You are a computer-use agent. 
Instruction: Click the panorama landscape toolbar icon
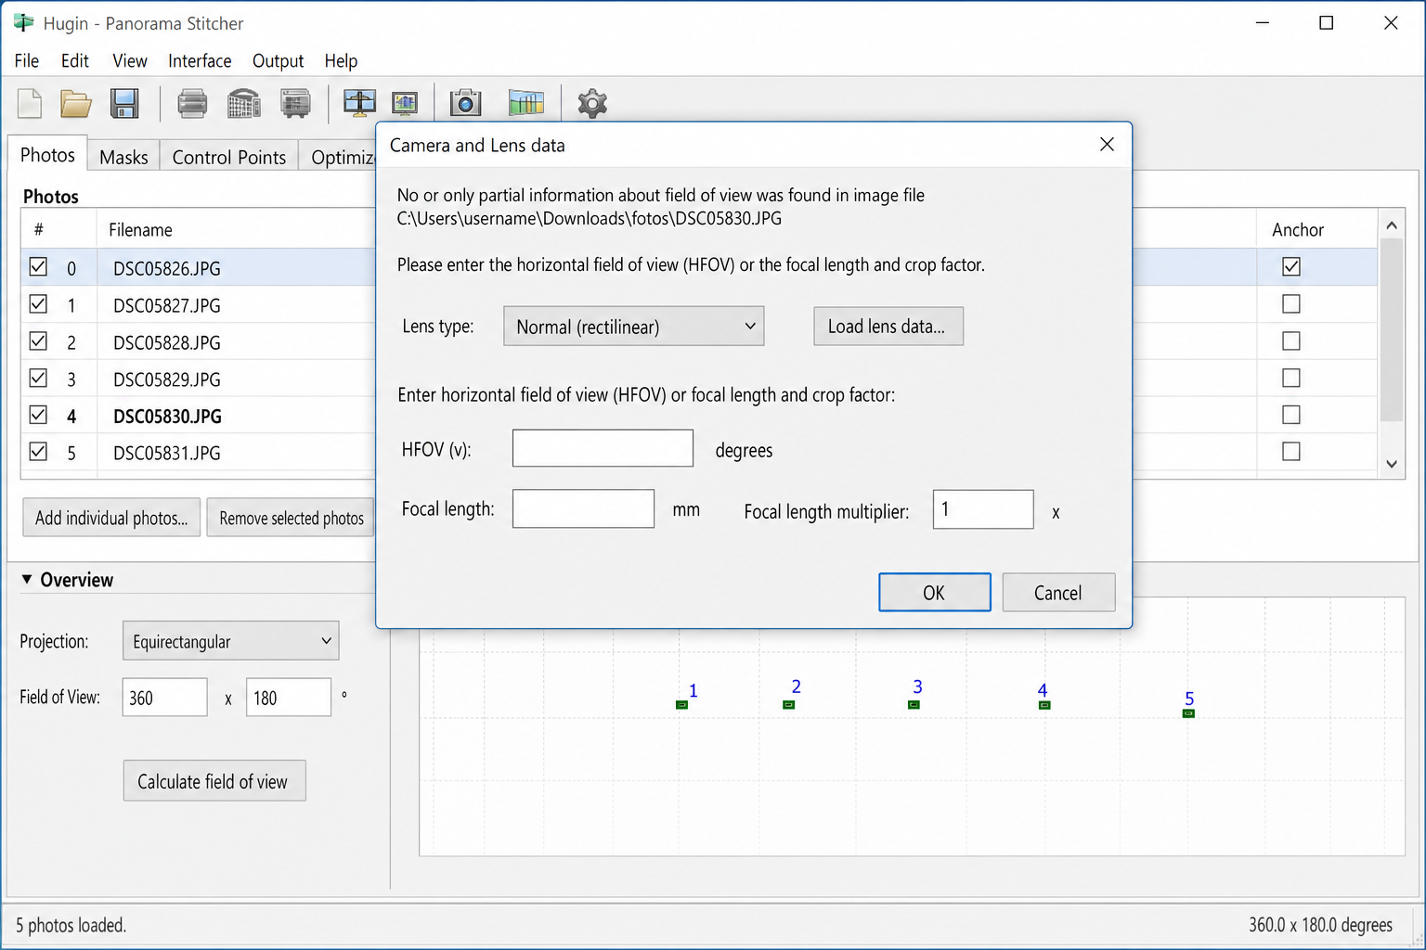coord(526,103)
